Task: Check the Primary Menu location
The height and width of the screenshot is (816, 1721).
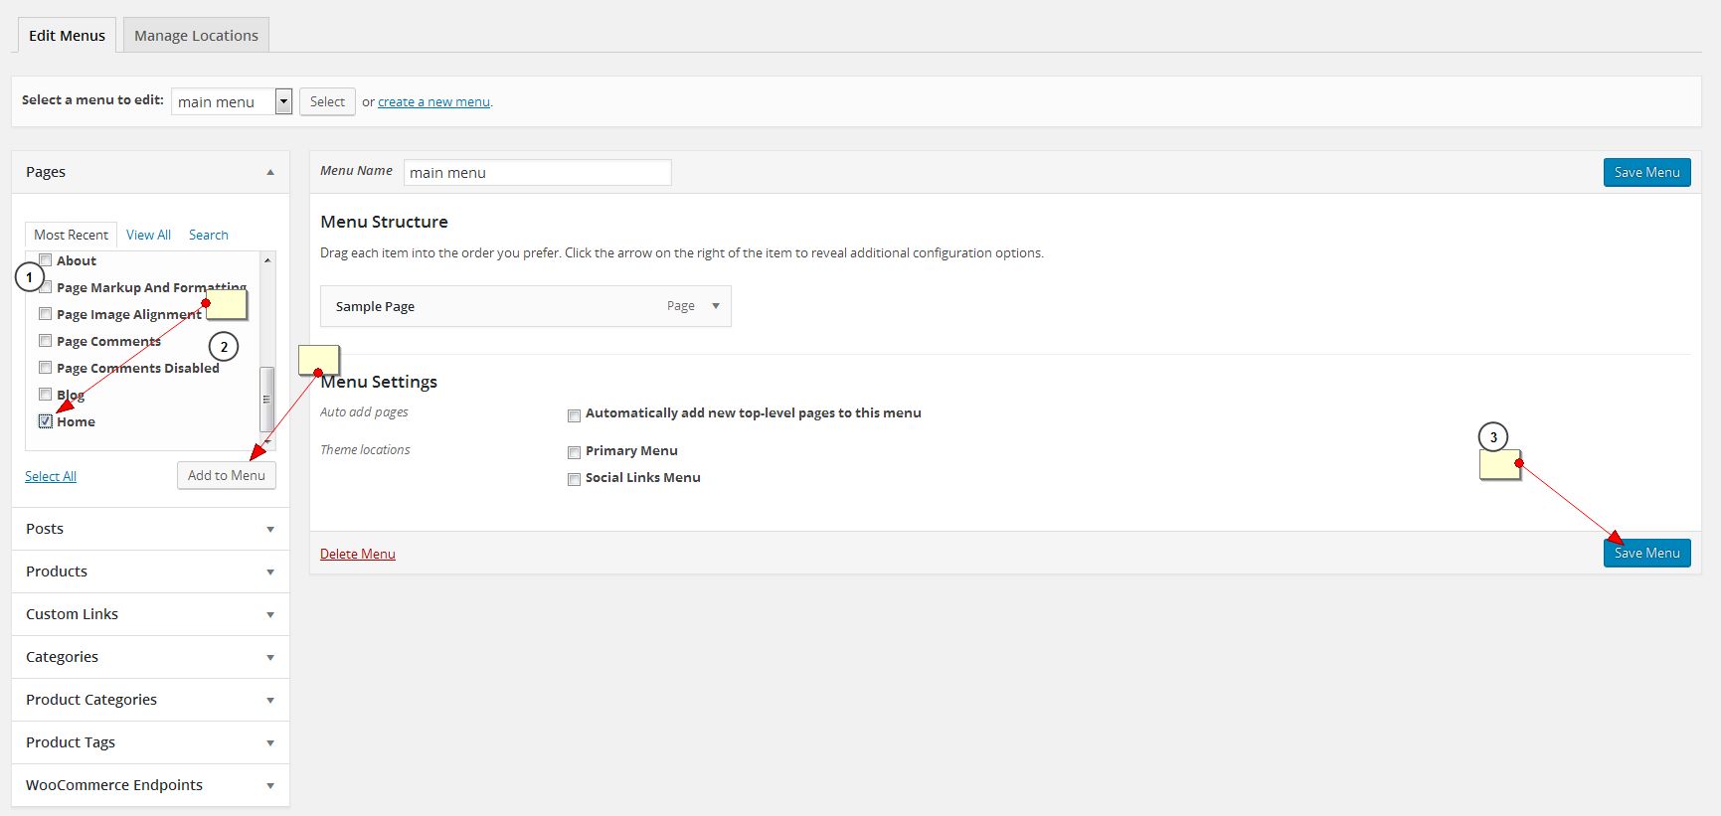Action: (574, 453)
